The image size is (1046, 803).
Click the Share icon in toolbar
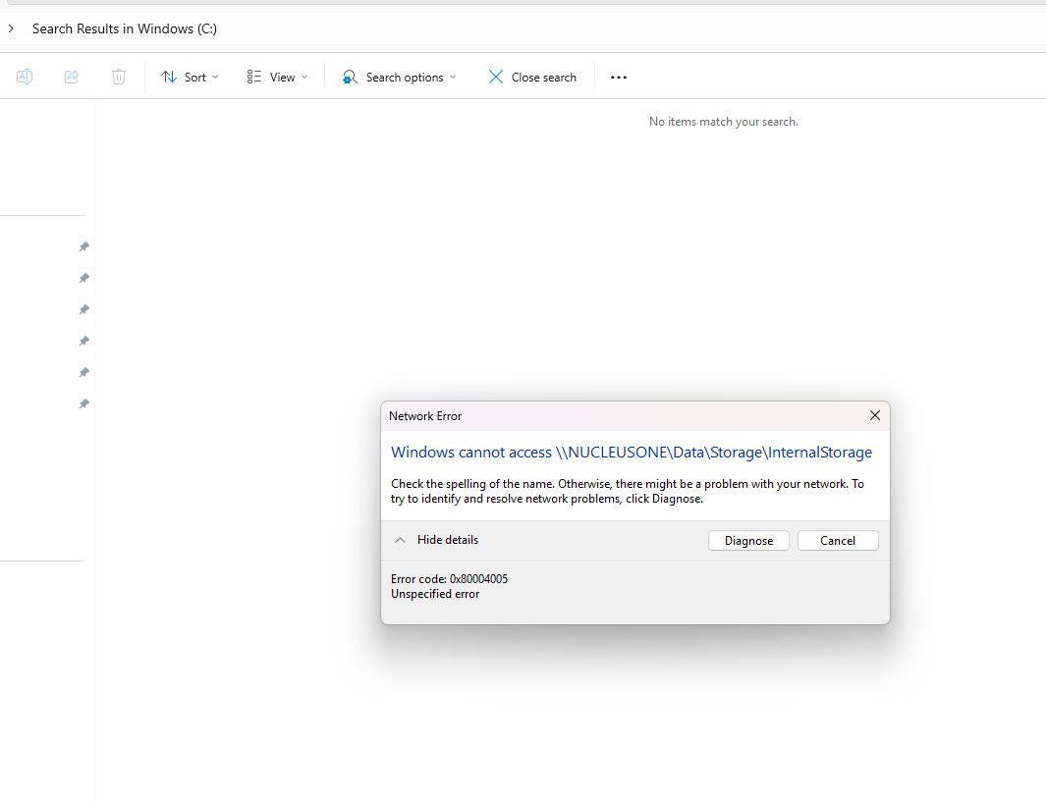tap(72, 77)
